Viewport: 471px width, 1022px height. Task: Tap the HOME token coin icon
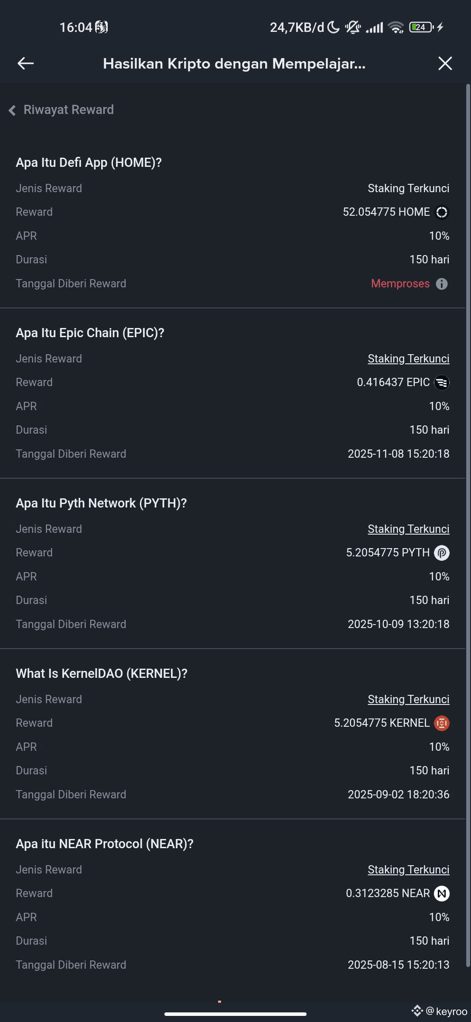(x=442, y=212)
